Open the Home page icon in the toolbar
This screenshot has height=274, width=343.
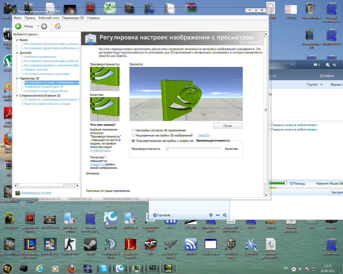click(x=58, y=26)
